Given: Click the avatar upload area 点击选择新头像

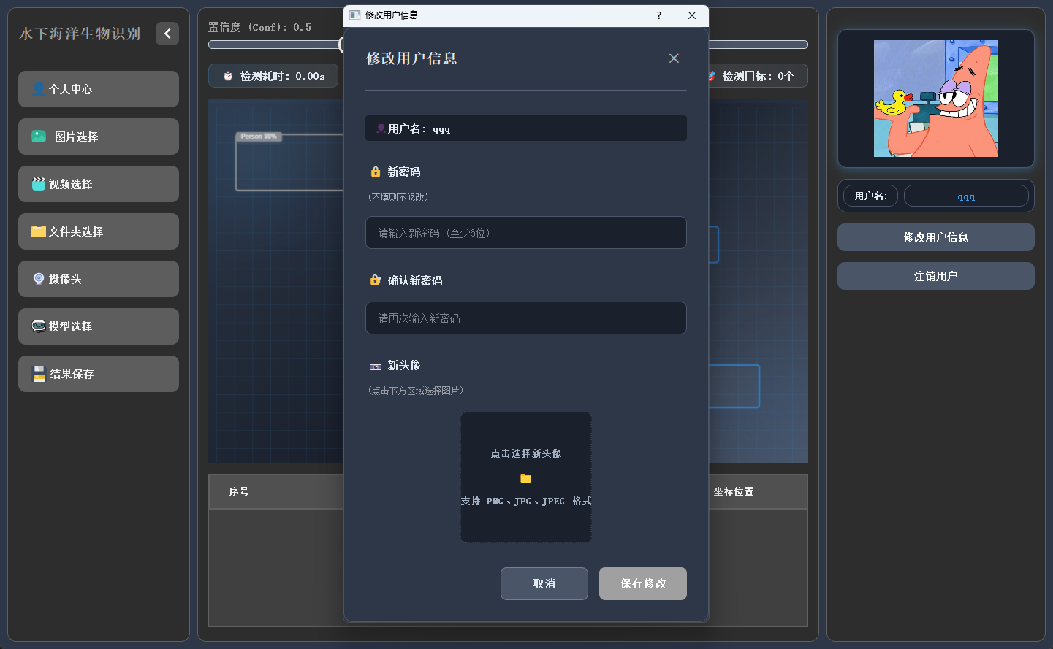Looking at the screenshot, I should tap(525, 453).
